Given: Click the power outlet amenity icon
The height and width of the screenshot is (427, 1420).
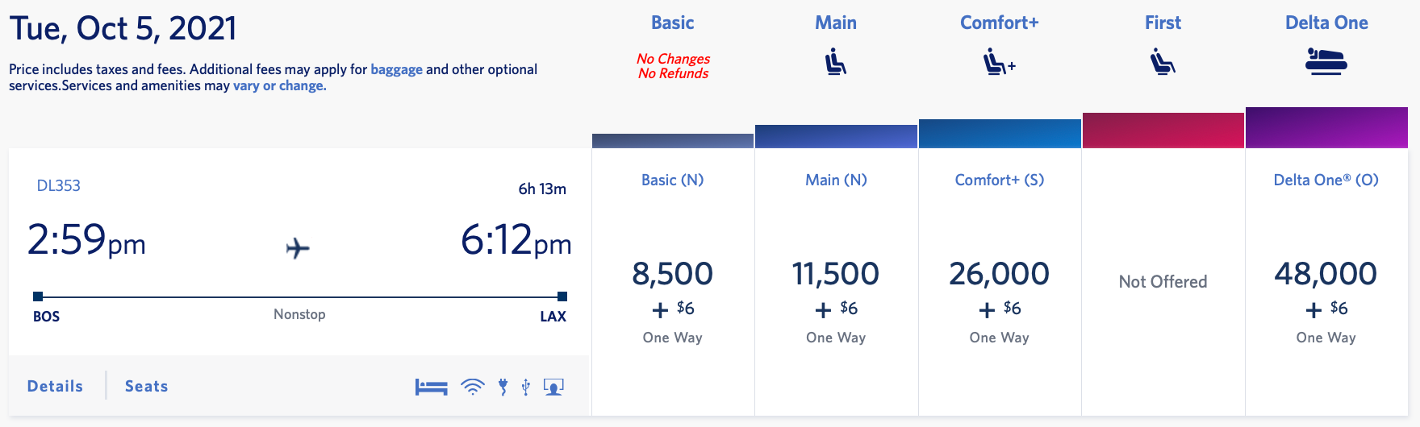Looking at the screenshot, I should pos(503,388).
